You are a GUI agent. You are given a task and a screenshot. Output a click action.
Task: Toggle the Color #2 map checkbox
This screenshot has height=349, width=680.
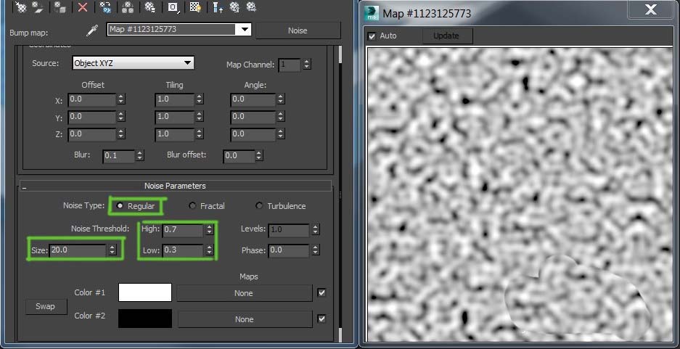click(321, 319)
